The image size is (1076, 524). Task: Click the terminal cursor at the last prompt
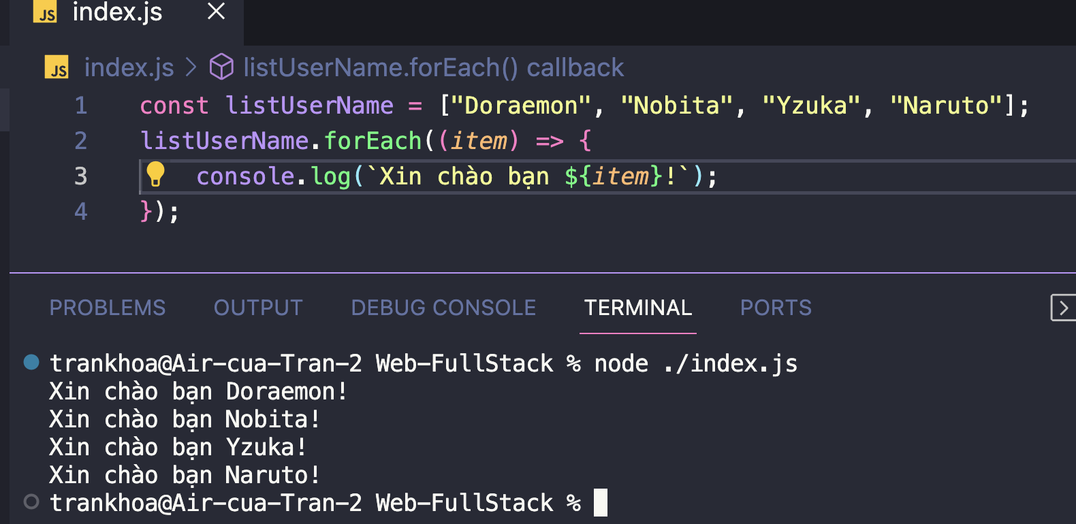[600, 502]
